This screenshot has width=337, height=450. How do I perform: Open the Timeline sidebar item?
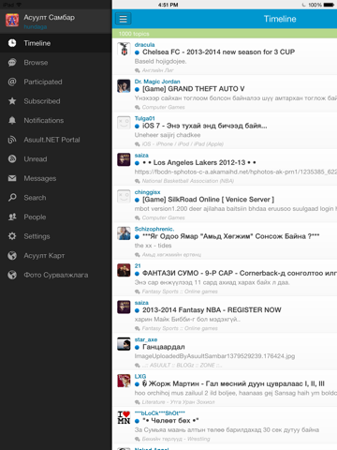[x=56, y=43]
